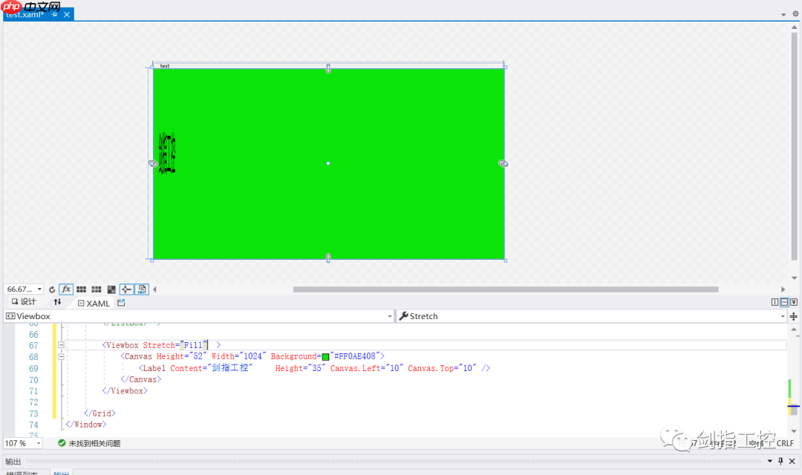Pin the 输出 output panel
The height and width of the screenshot is (475, 802).
tap(780, 461)
